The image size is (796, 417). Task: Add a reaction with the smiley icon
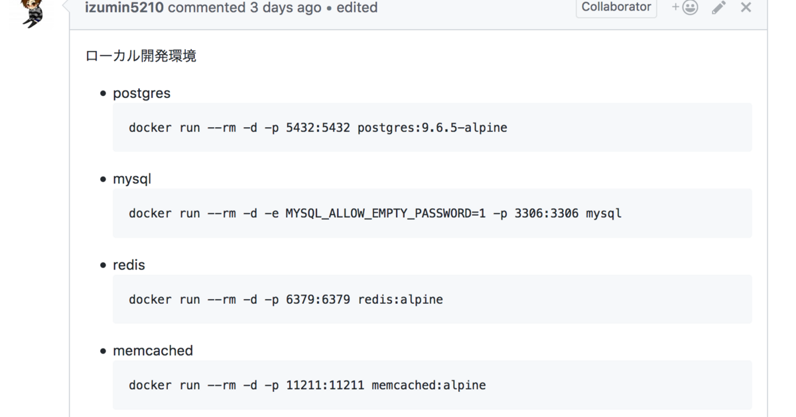[x=685, y=8]
